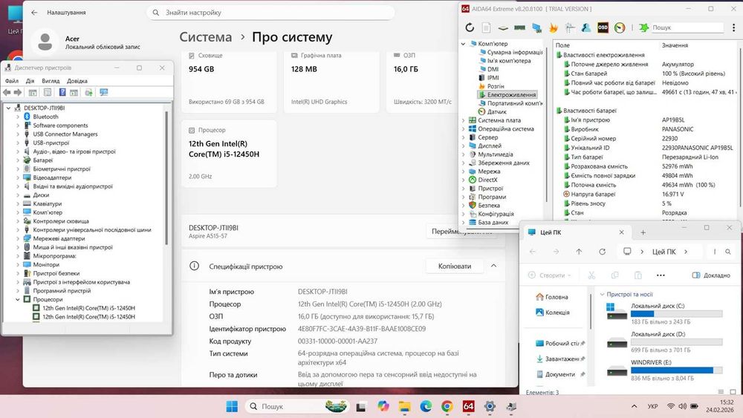This screenshot has height=418, width=743.
Task: Collapse the Пристрої та носії group
Action: [x=602, y=294]
